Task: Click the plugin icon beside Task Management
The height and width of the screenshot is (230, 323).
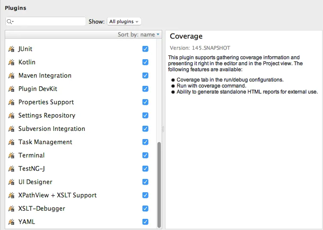Action: (11, 142)
